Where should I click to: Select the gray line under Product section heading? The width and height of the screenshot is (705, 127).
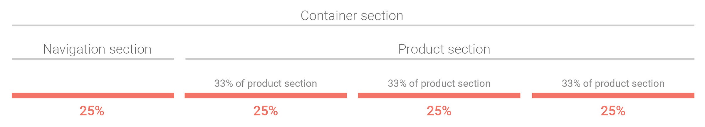440,59
